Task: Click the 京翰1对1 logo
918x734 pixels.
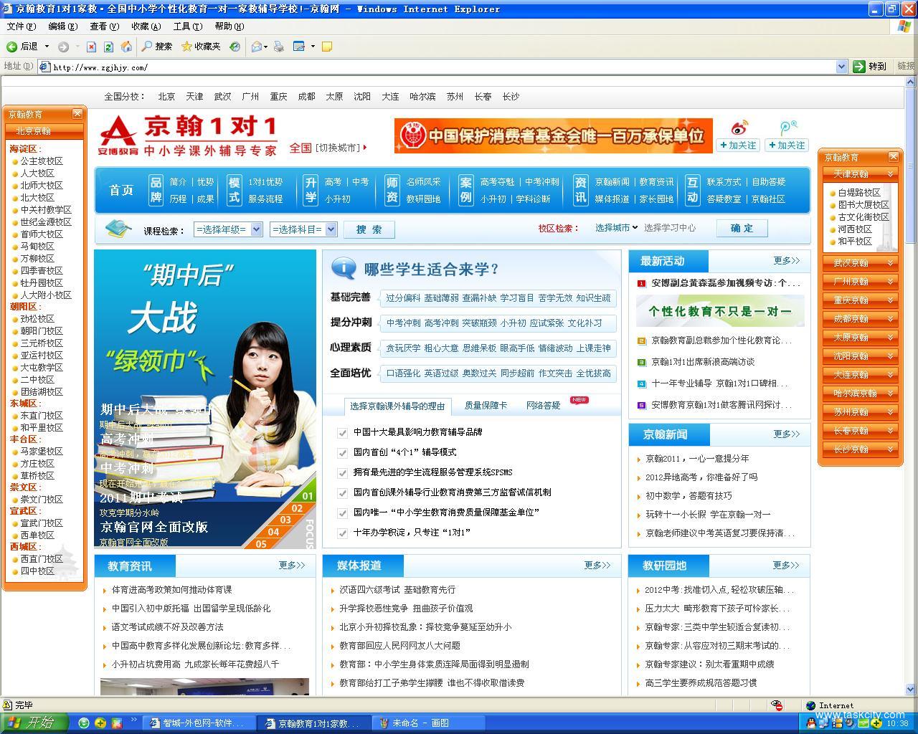Action: tap(188, 135)
